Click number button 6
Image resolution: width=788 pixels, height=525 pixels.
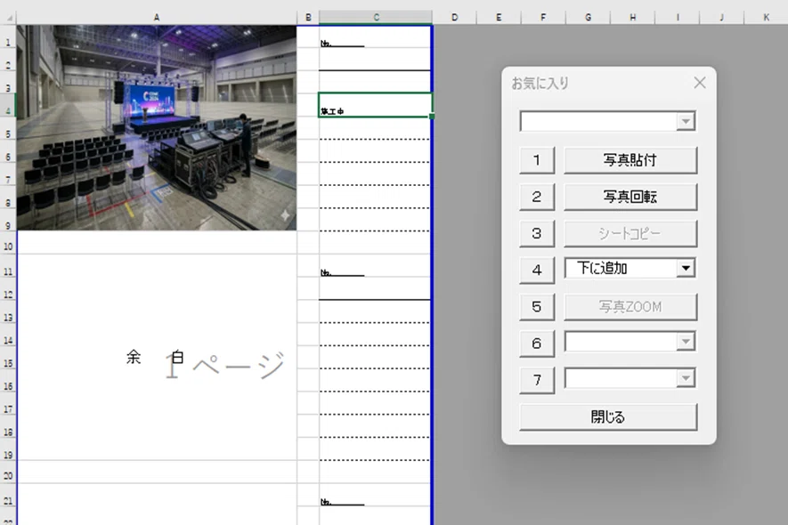point(537,343)
